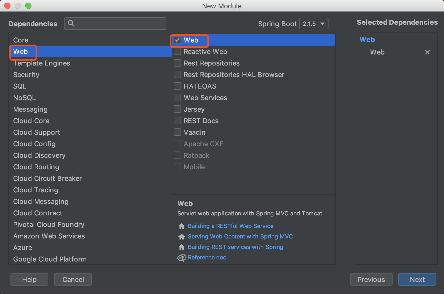Select the Cloud Support category

tap(90, 132)
